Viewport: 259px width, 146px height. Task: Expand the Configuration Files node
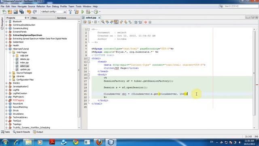pos(10,79)
